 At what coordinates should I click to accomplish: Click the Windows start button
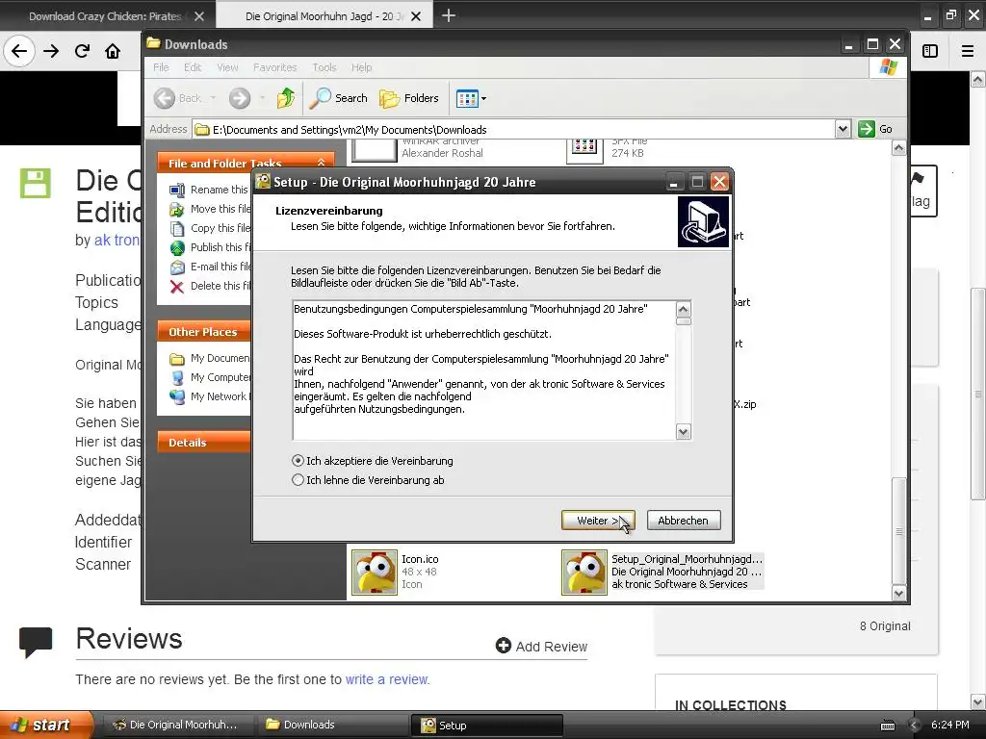[46, 725]
